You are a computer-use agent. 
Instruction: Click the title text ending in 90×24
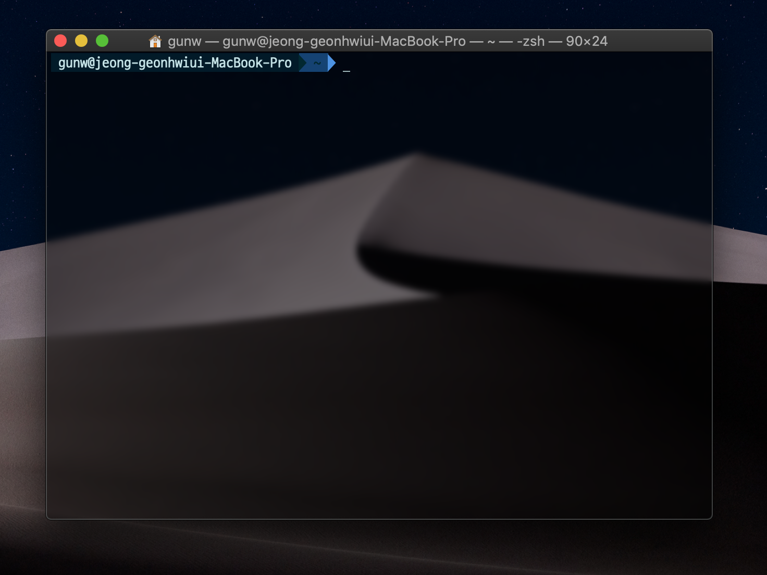pos(388,41)
